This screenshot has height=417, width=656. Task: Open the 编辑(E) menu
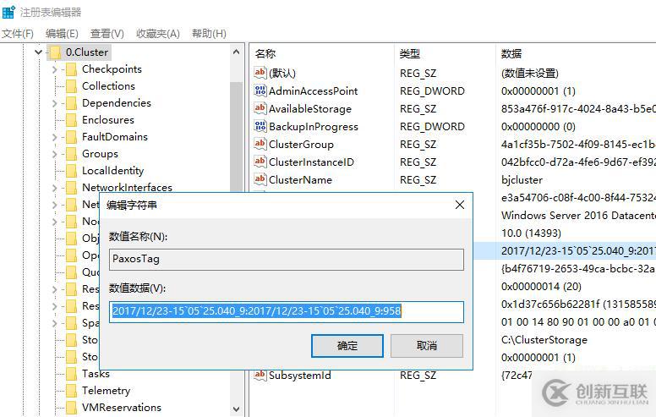(x=62, y=34)
